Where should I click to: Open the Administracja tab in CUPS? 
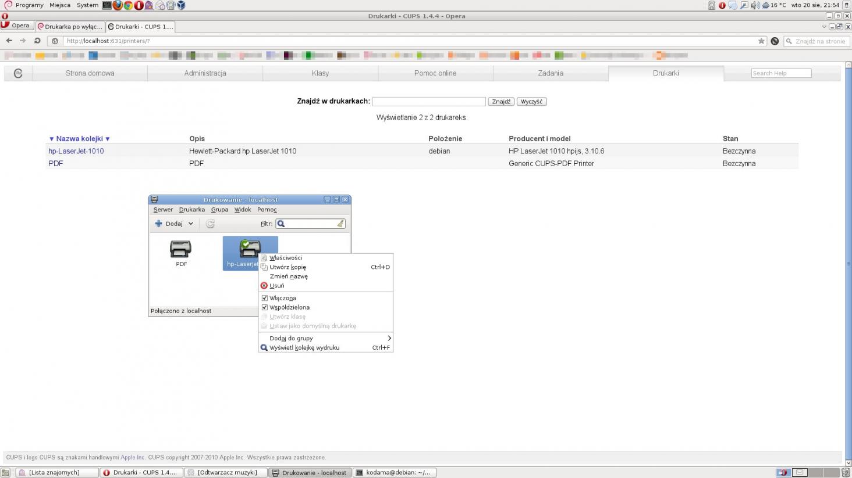[205, 73]
